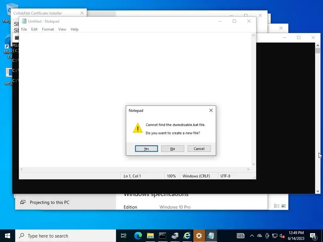Click the No button in Notepad dialog
Image resolution: width=323 pixels, height=242 pixels.
[173, 149]
